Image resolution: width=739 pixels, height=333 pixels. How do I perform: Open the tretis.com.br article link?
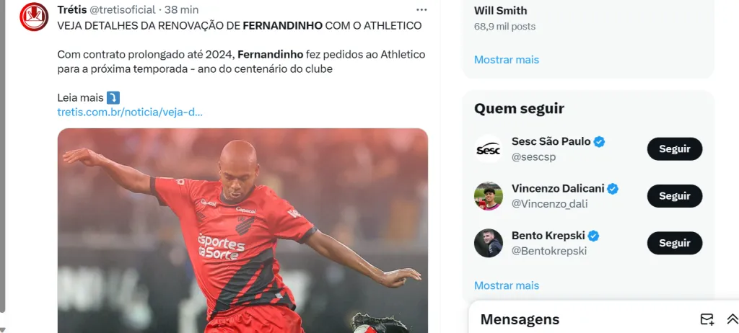(130, 112)
